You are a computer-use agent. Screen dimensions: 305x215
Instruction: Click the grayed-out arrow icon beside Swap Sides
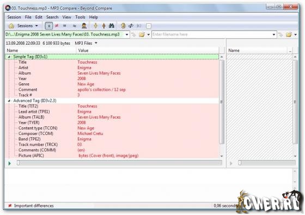139,26
